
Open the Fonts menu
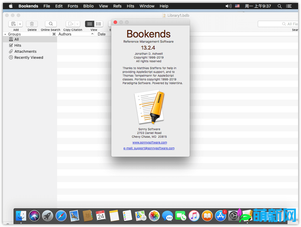click(x=73, y=6)
